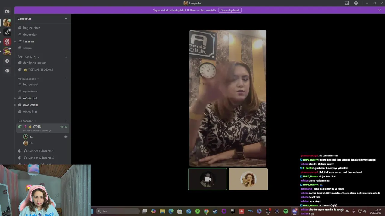Open the Discord inbox icon in title bar
Image resolution: width=385 pixels, height=216 pixels.
tap(346, 3)
